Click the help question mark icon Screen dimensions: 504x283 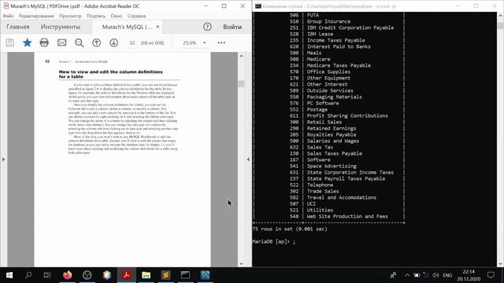tap(207, 27)
